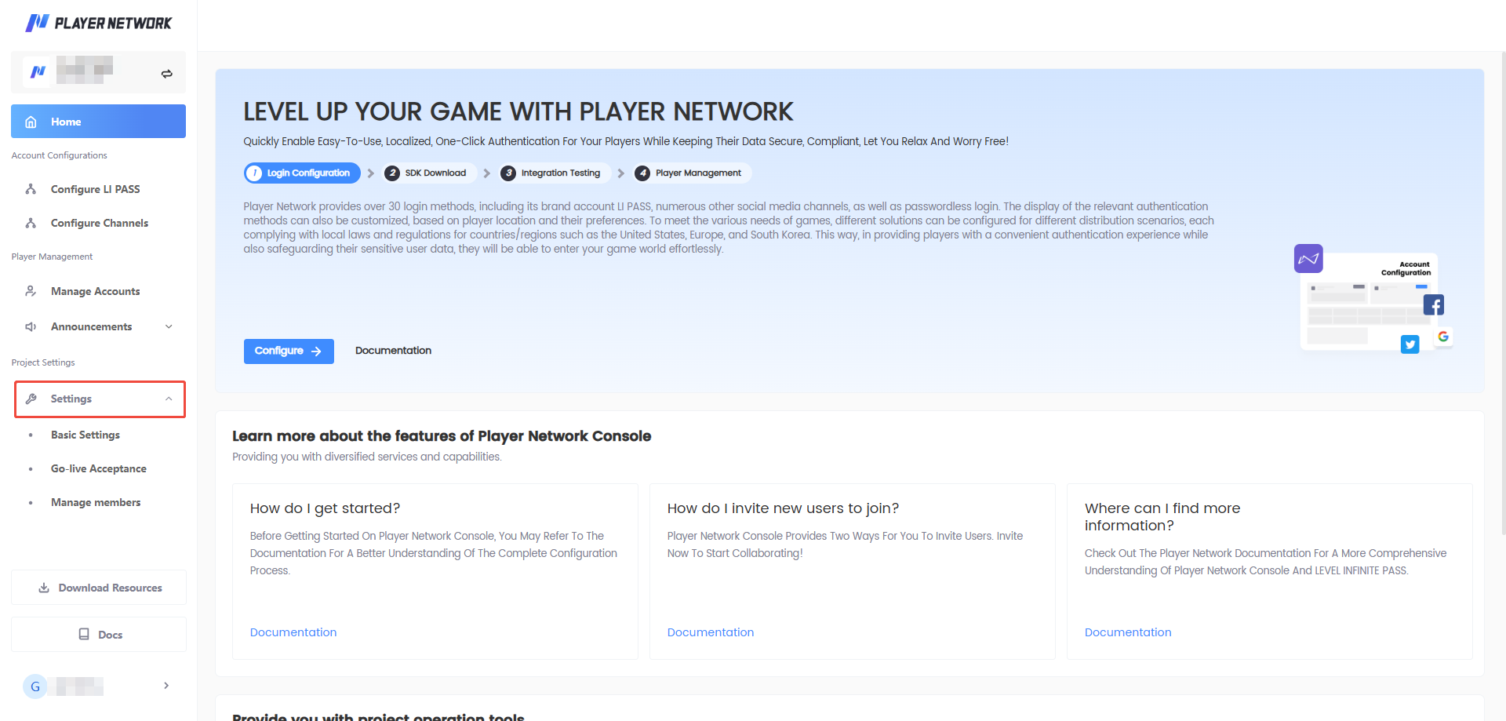1506x721 pixels.
Task: Expand the Announcements submenu chevron
Action: 169,326
